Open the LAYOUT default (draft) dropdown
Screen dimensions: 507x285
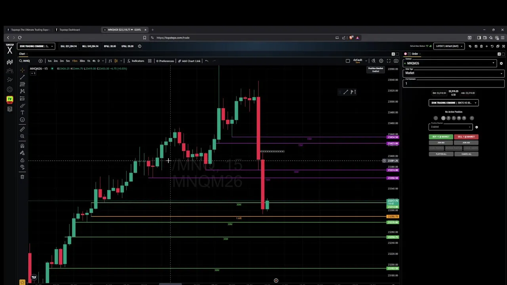click(x=450, y=46)
